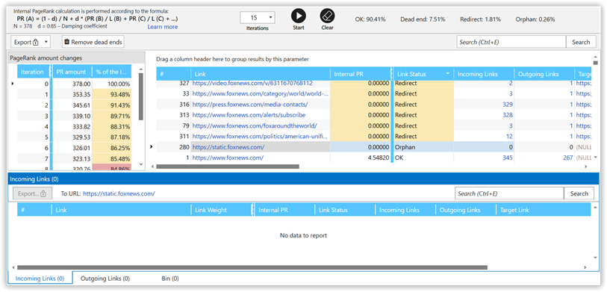
Task: Switch to the Incoming Links (0) tab
Action: coord(40,279)
